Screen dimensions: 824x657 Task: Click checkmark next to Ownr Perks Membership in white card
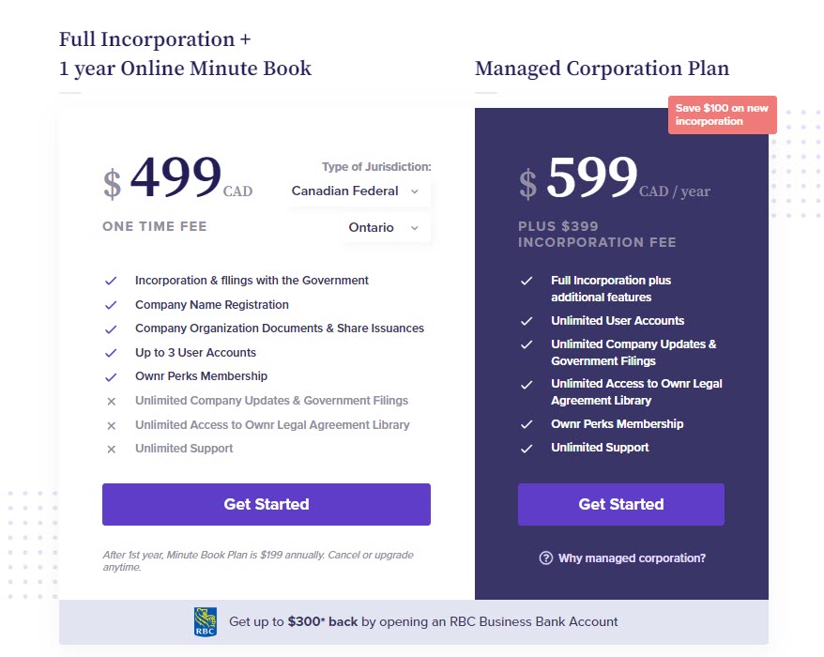pos(111,377)
